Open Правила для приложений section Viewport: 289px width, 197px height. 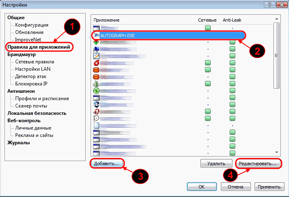click(38, 47)
